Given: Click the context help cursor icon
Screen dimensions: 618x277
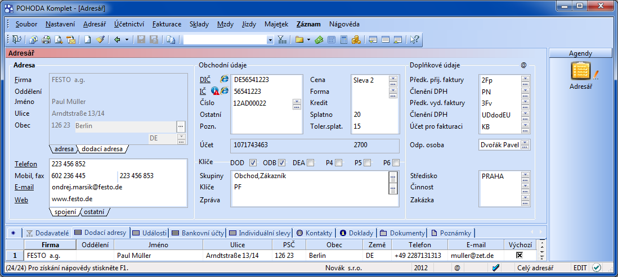Looking at the screenshot, I should [414, 39].
